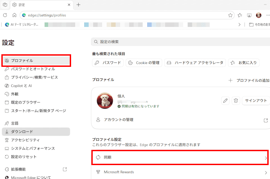Select プロファイル in the settings sidebar
Viewport: 270px width, 179px height.
[x=36, y=61]
